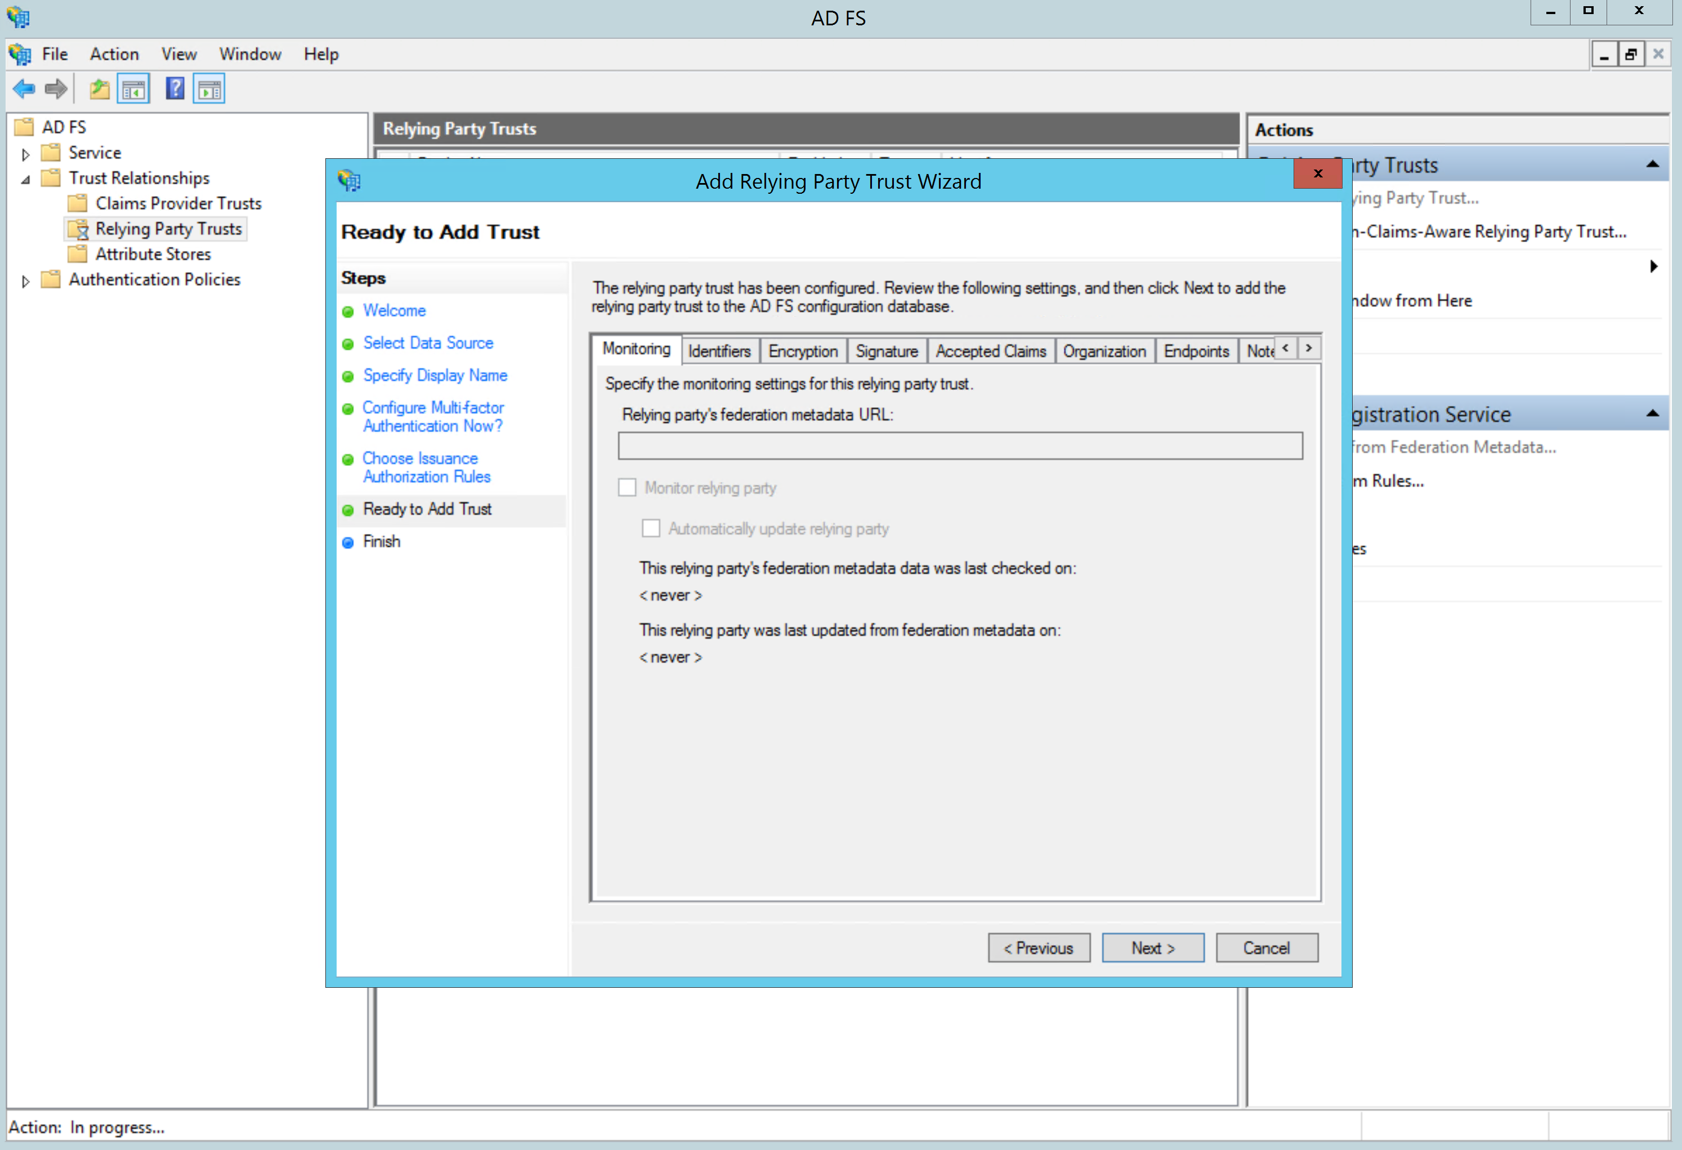Click the Previous button
This screenshot has height=1150, width=1682.
click(1039, 948)
